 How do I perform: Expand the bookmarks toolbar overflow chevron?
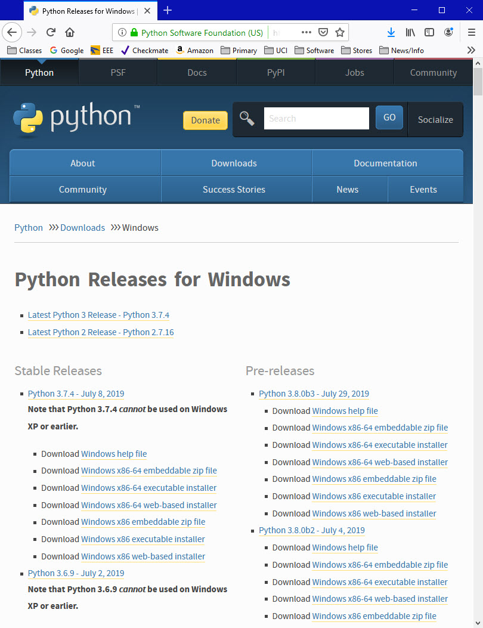click(x=470, y=51)
